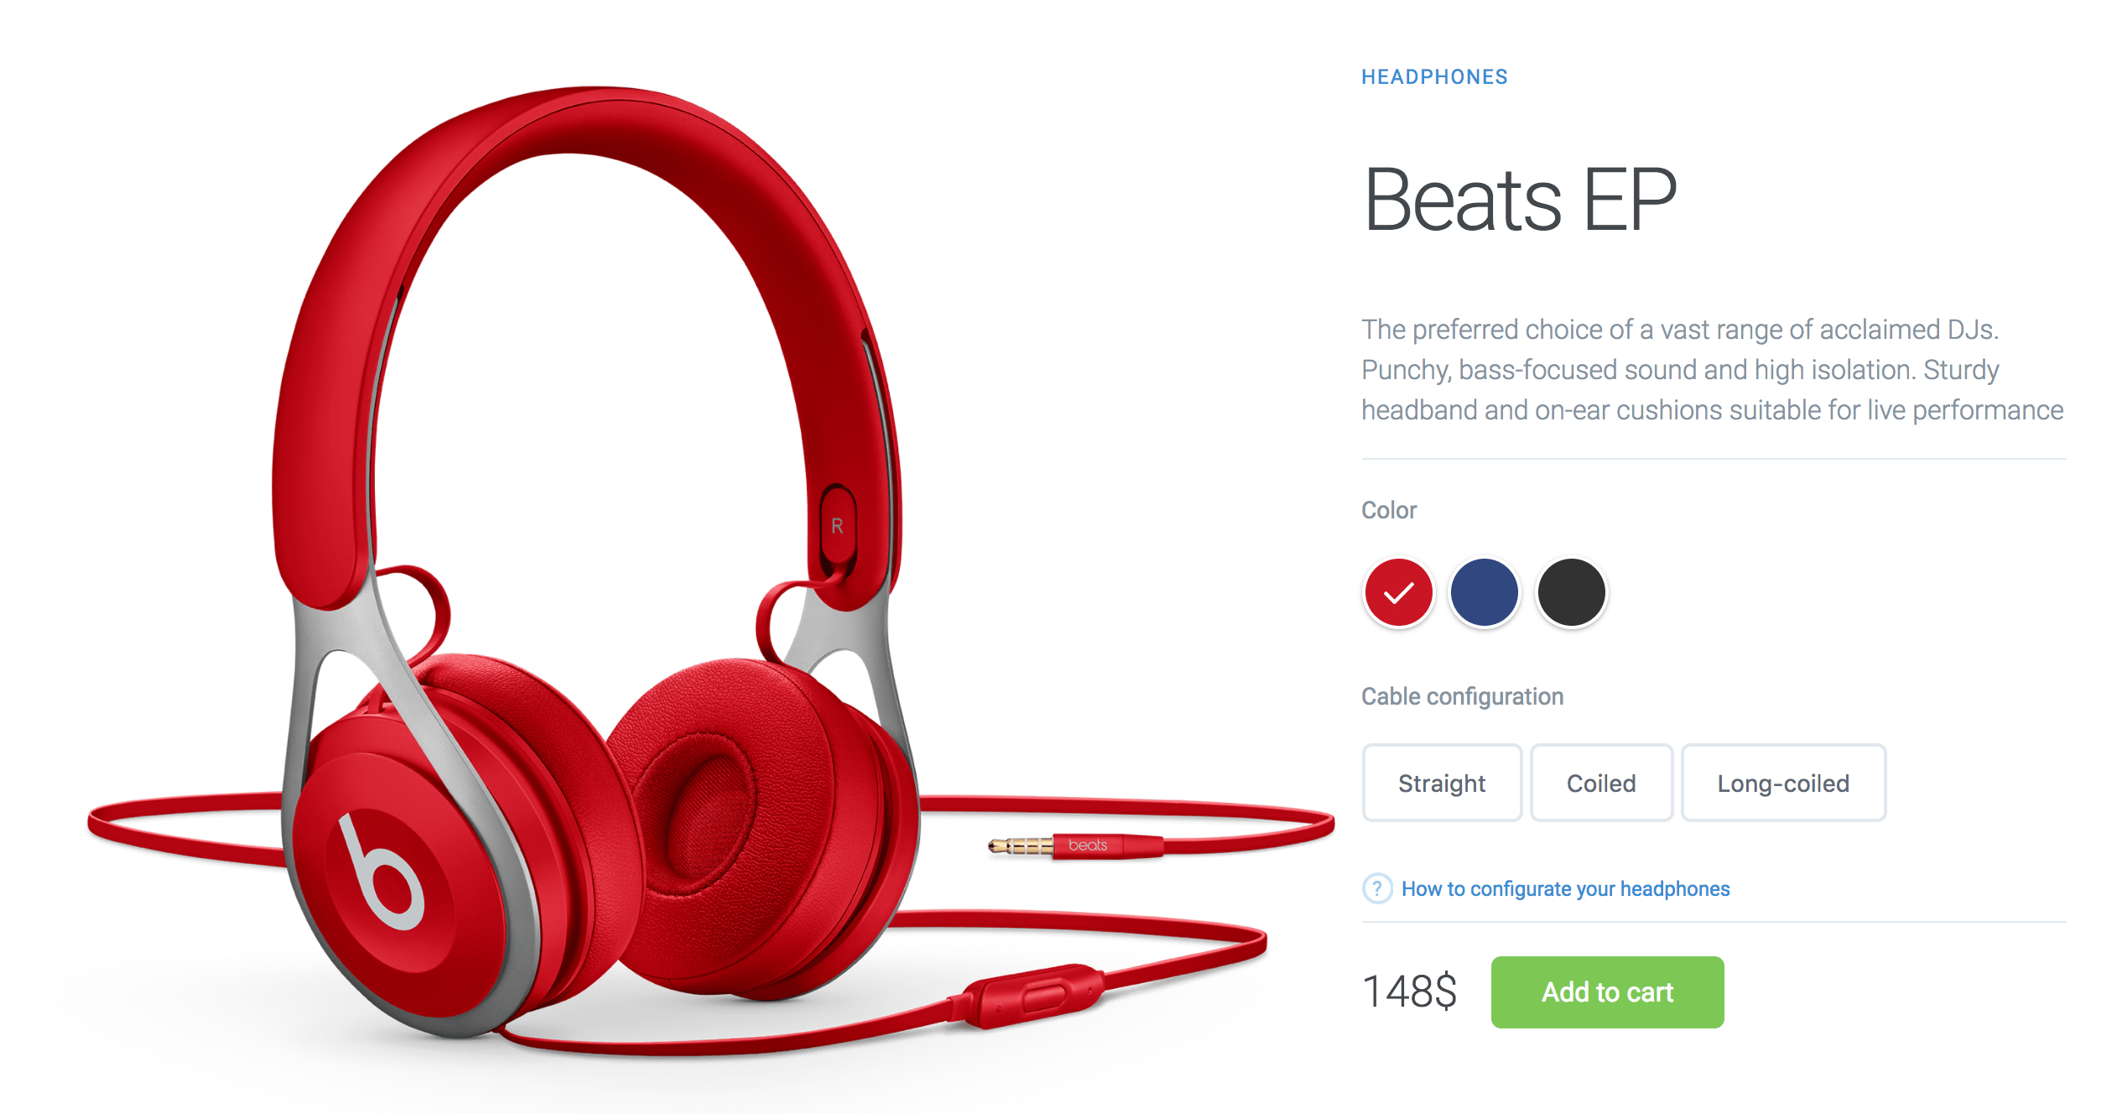
Task: Click the product description paragraph
Action: (1712, 370)
